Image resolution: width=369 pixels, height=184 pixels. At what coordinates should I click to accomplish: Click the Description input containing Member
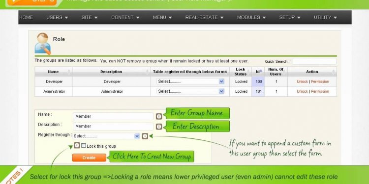click(113, 126)
